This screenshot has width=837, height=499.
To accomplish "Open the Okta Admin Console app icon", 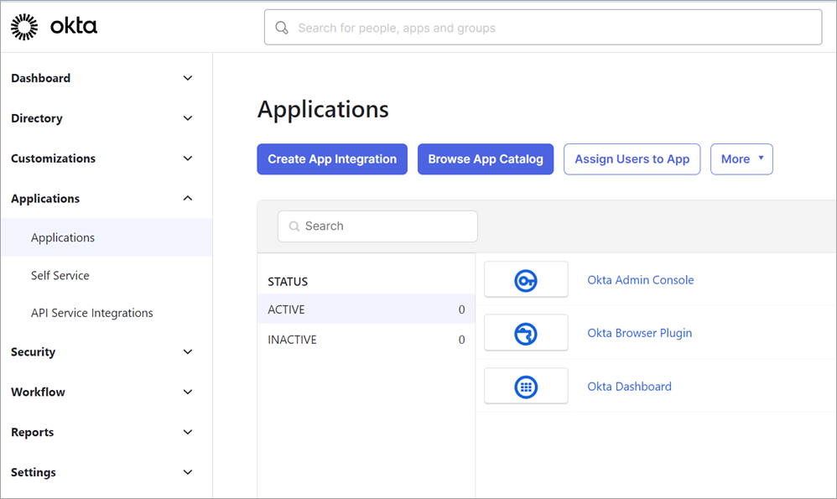I will click(x=526, y=280).
